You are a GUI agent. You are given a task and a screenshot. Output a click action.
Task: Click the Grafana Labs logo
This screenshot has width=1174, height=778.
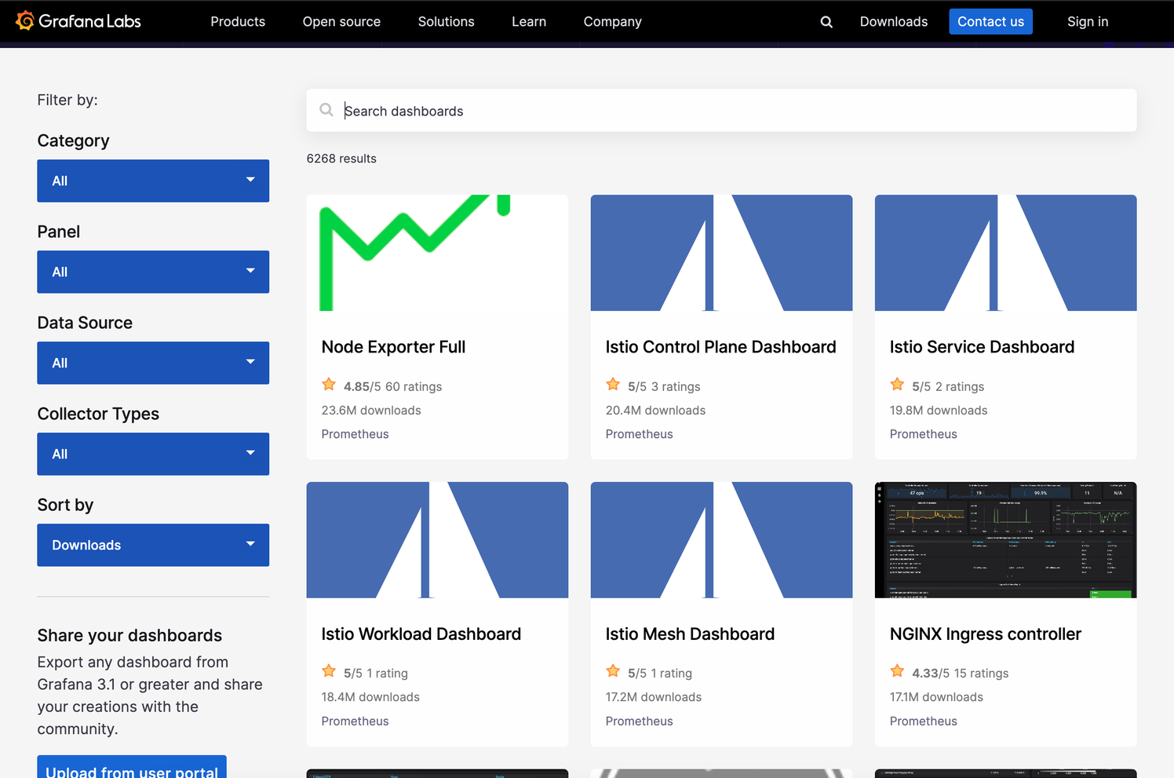[78, 21]
